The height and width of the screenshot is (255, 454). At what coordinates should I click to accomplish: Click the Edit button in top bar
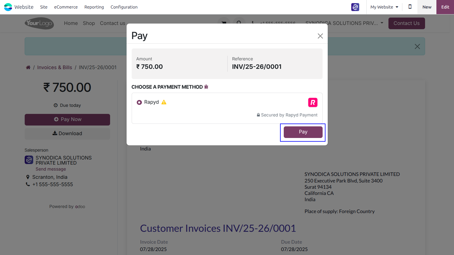tap(445, 7)
